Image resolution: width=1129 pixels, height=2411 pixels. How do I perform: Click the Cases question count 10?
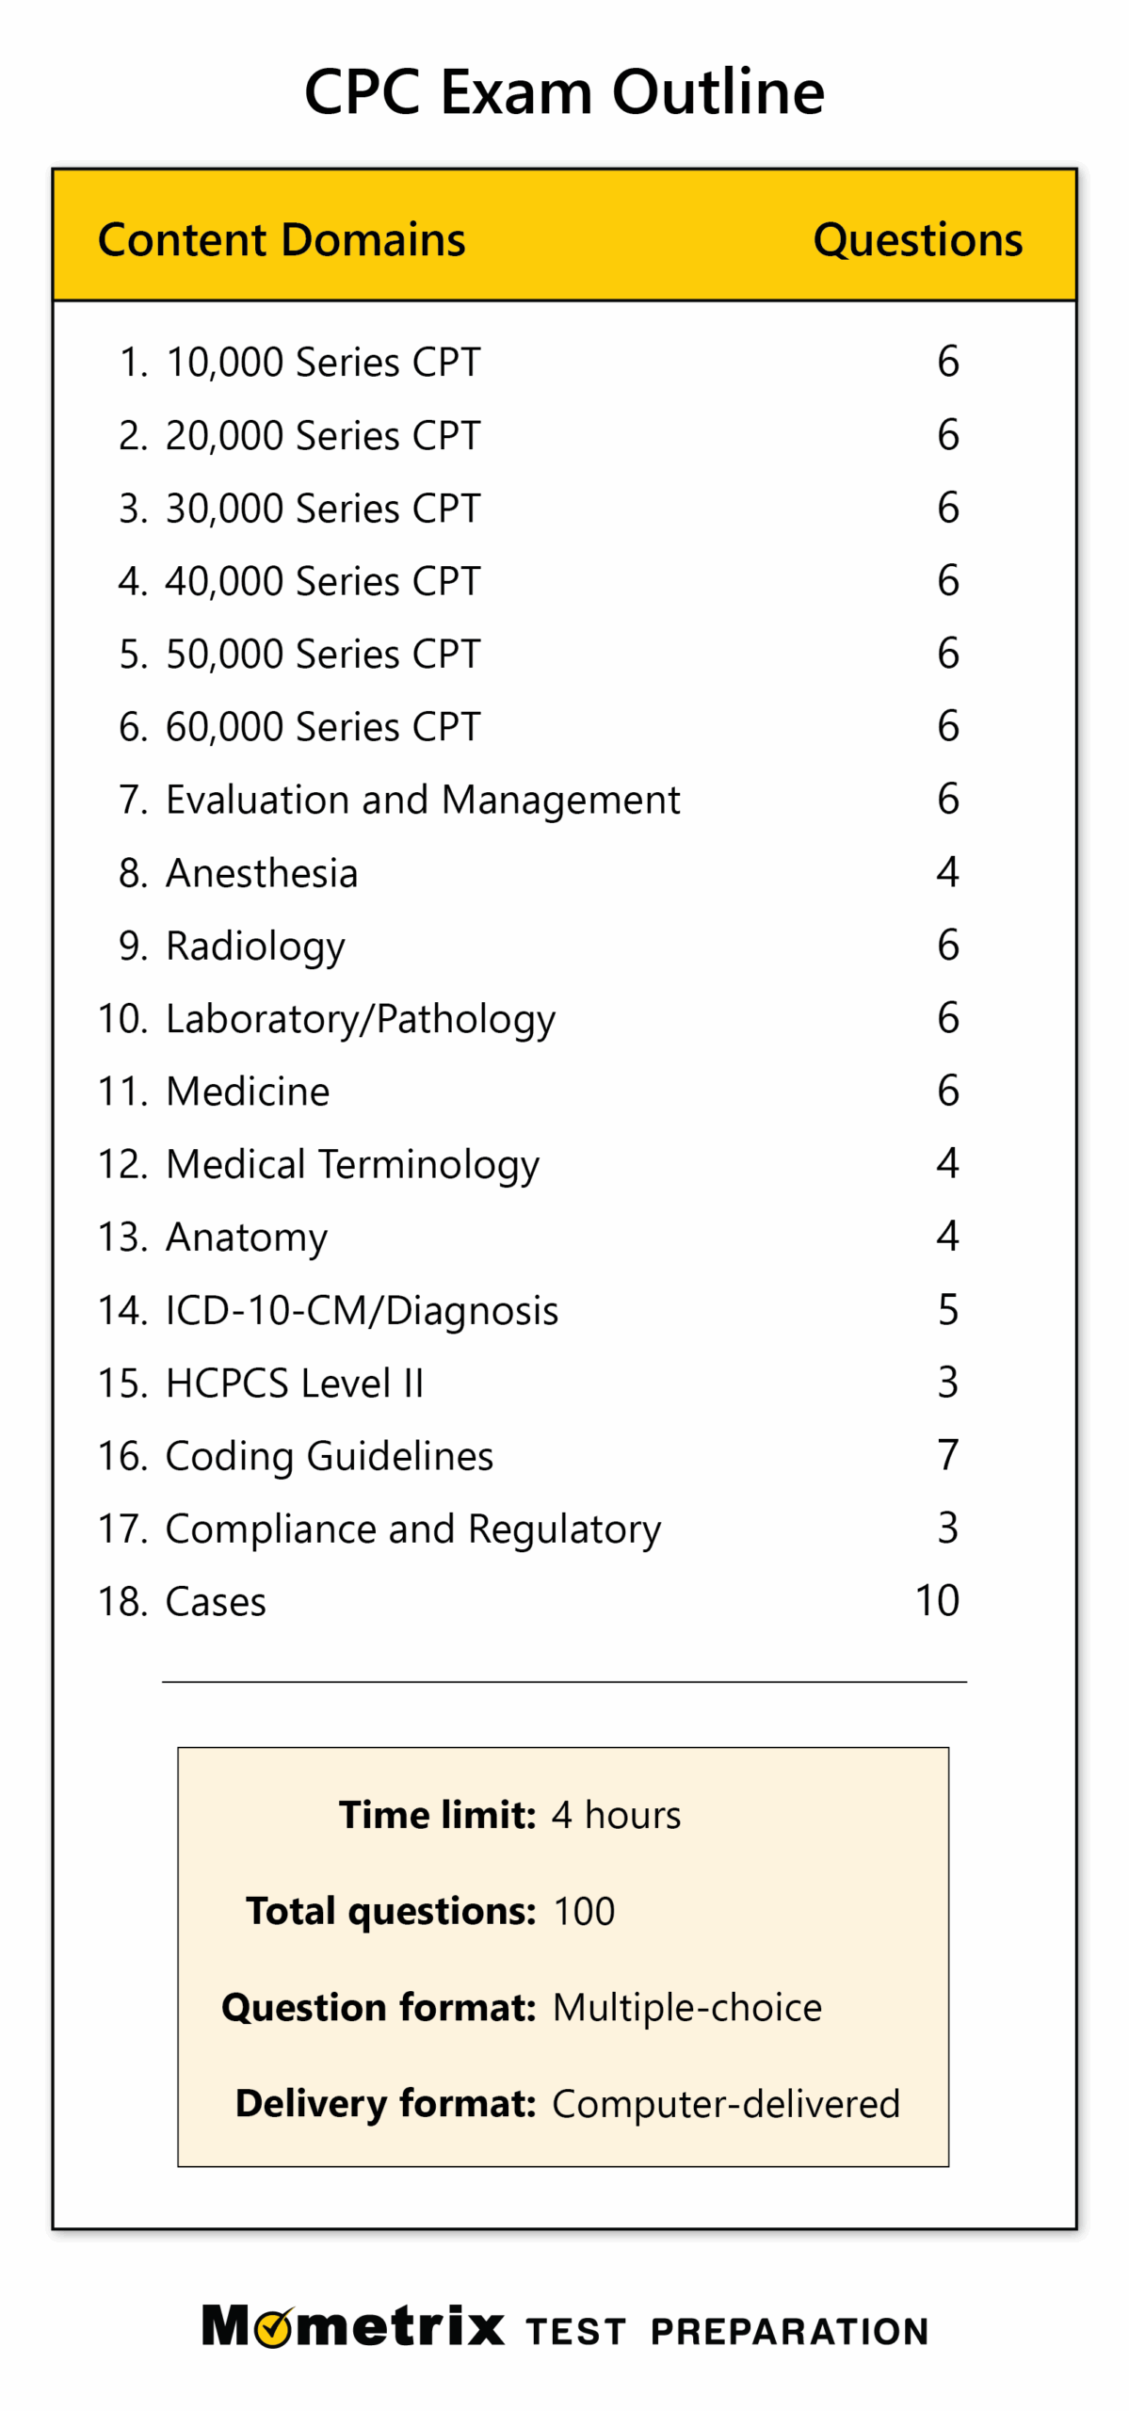(937, 1600)
